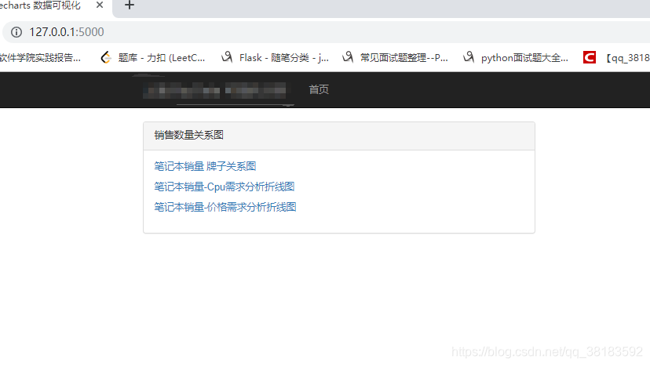Screen dimensions: 650x366
Task: Open 笔记本销量 牌子关系图 link
Action: coord(205,166)
